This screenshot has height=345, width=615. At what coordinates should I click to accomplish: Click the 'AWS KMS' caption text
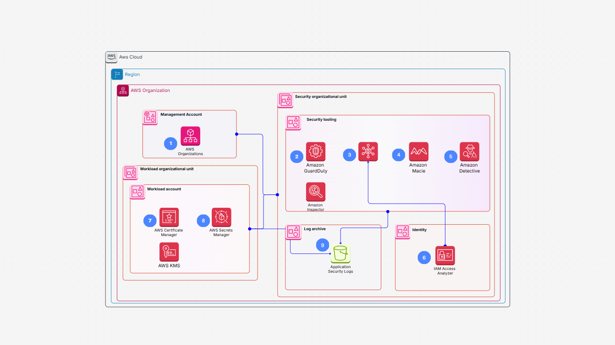pos(169,265)
